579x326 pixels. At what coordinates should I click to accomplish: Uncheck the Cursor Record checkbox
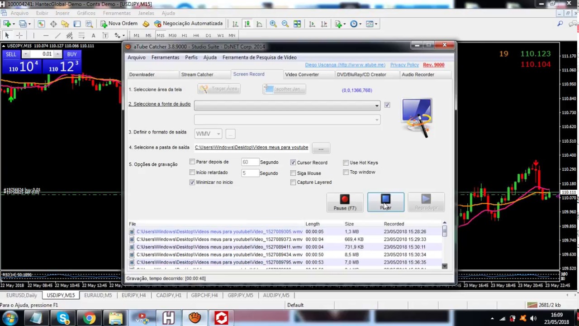[x=293, y=162]
